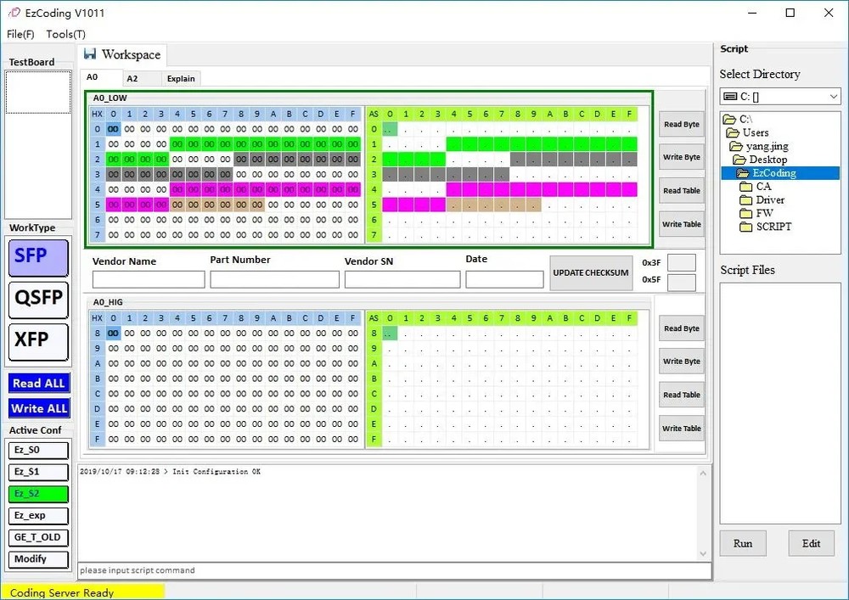849x600 pixels.
Task: Run the selected script
Action: [x=742, y=543]
